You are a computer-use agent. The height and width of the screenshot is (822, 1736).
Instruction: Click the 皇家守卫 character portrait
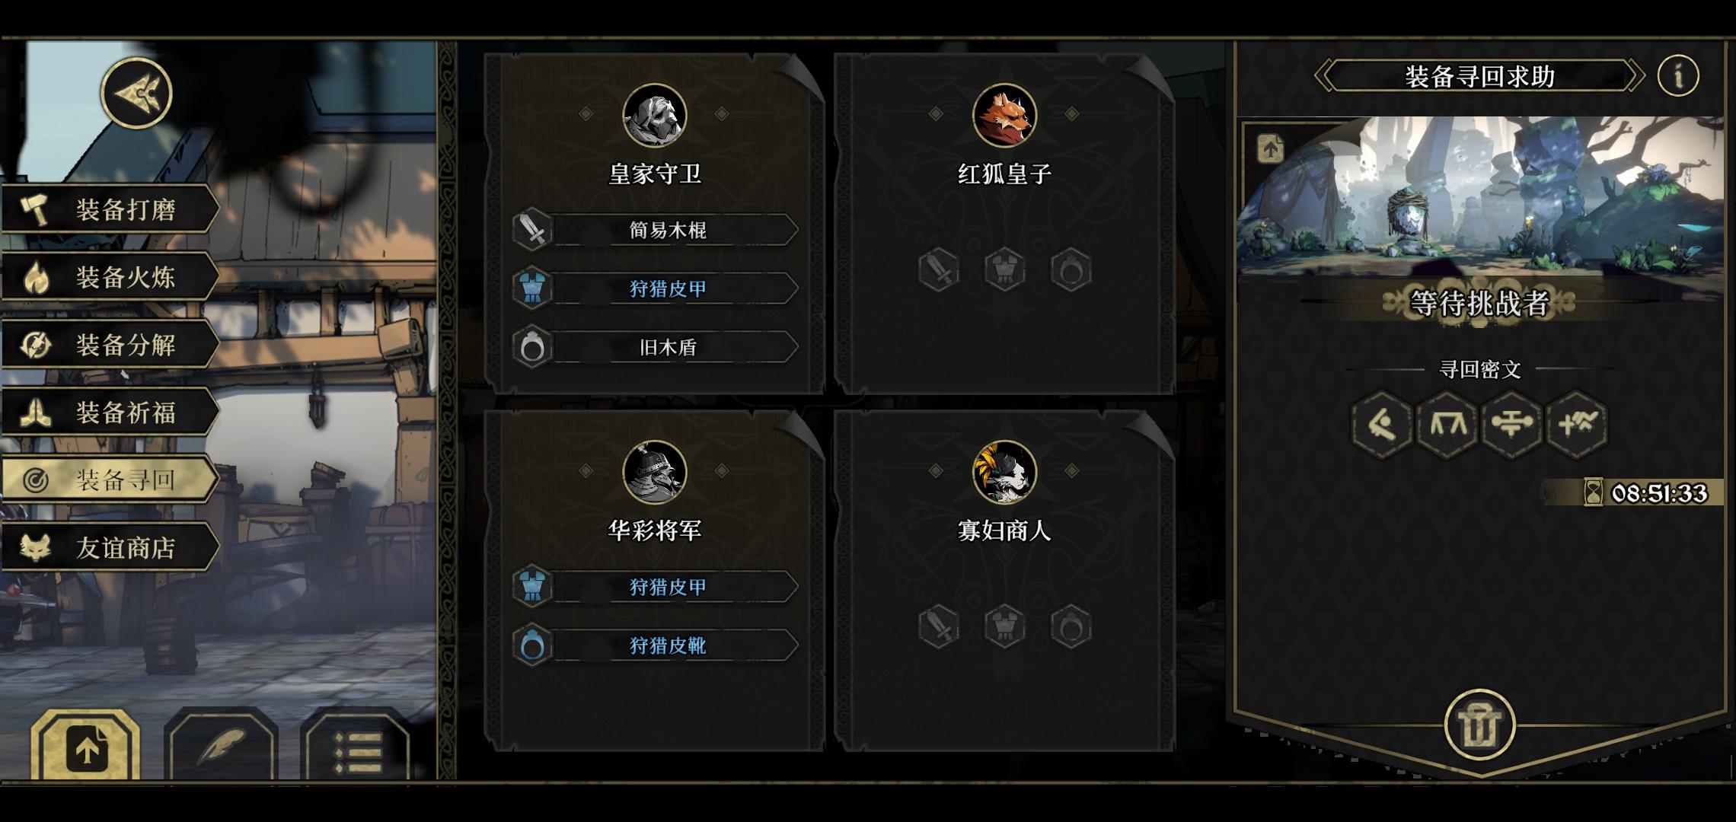(x=655, y=116)
